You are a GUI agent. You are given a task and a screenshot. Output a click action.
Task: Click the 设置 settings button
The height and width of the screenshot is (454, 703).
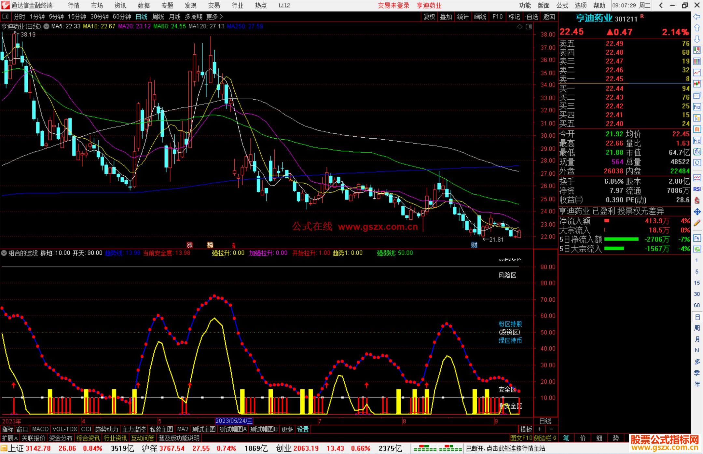click(303, 429)
